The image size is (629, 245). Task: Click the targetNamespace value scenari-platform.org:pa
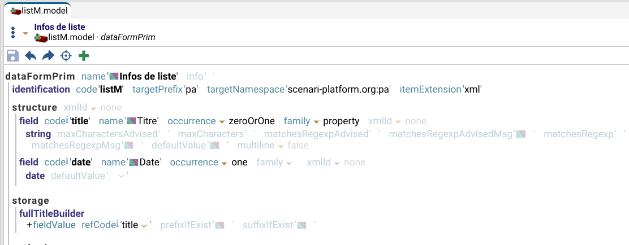point(339,89)
